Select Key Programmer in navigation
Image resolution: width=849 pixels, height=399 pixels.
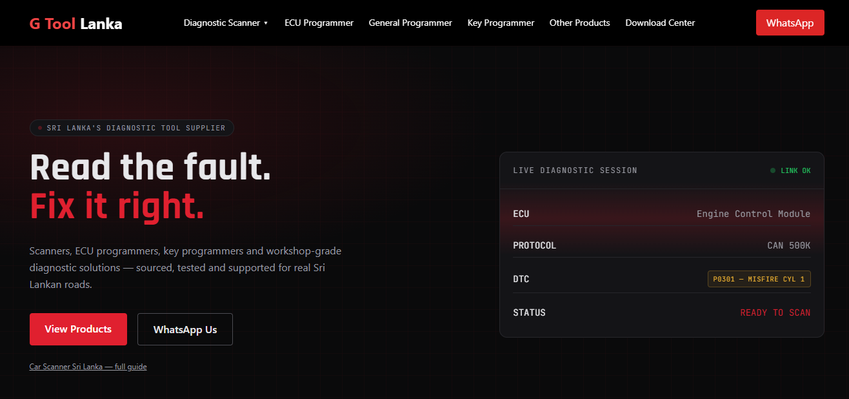click(501, 23)
